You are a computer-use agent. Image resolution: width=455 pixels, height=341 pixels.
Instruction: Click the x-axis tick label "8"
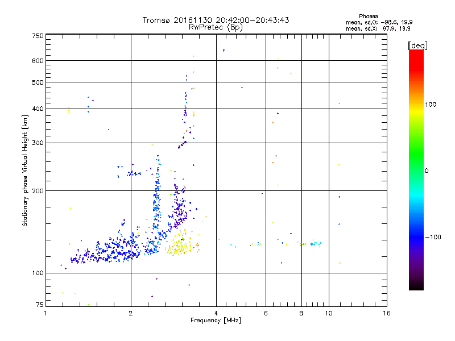301,313
